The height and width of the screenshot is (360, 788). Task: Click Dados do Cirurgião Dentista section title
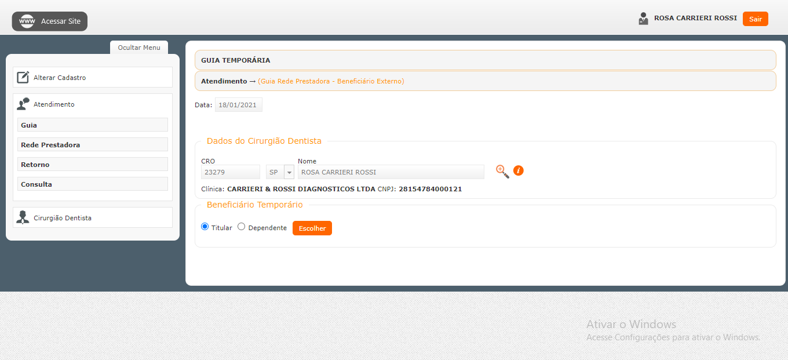coord(264,141)
